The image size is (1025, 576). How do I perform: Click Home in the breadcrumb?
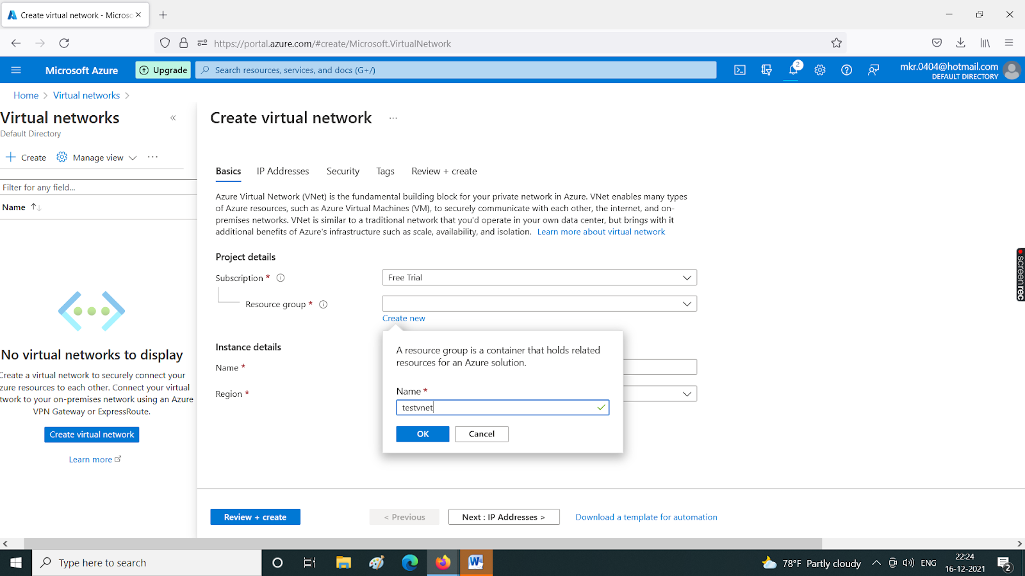[26, 95]
